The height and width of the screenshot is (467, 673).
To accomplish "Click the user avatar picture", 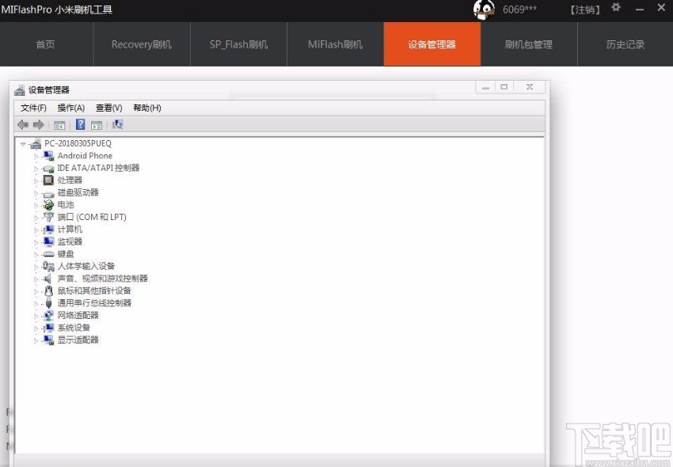I will tap(484, 9).
